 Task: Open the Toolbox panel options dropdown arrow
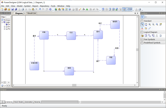(160, 13)
